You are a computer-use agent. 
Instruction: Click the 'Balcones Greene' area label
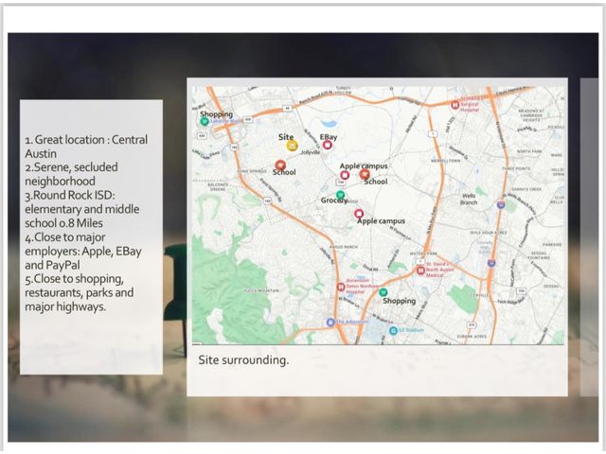[218, 187]
